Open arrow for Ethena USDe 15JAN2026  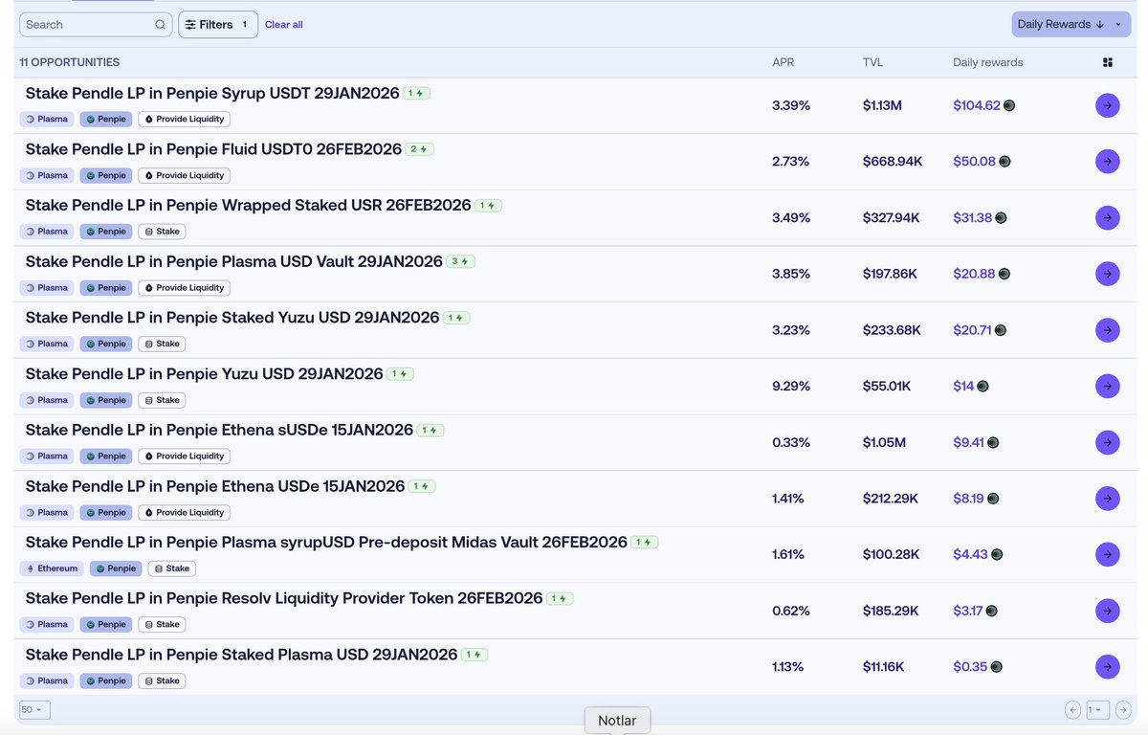coord(1107,499)
